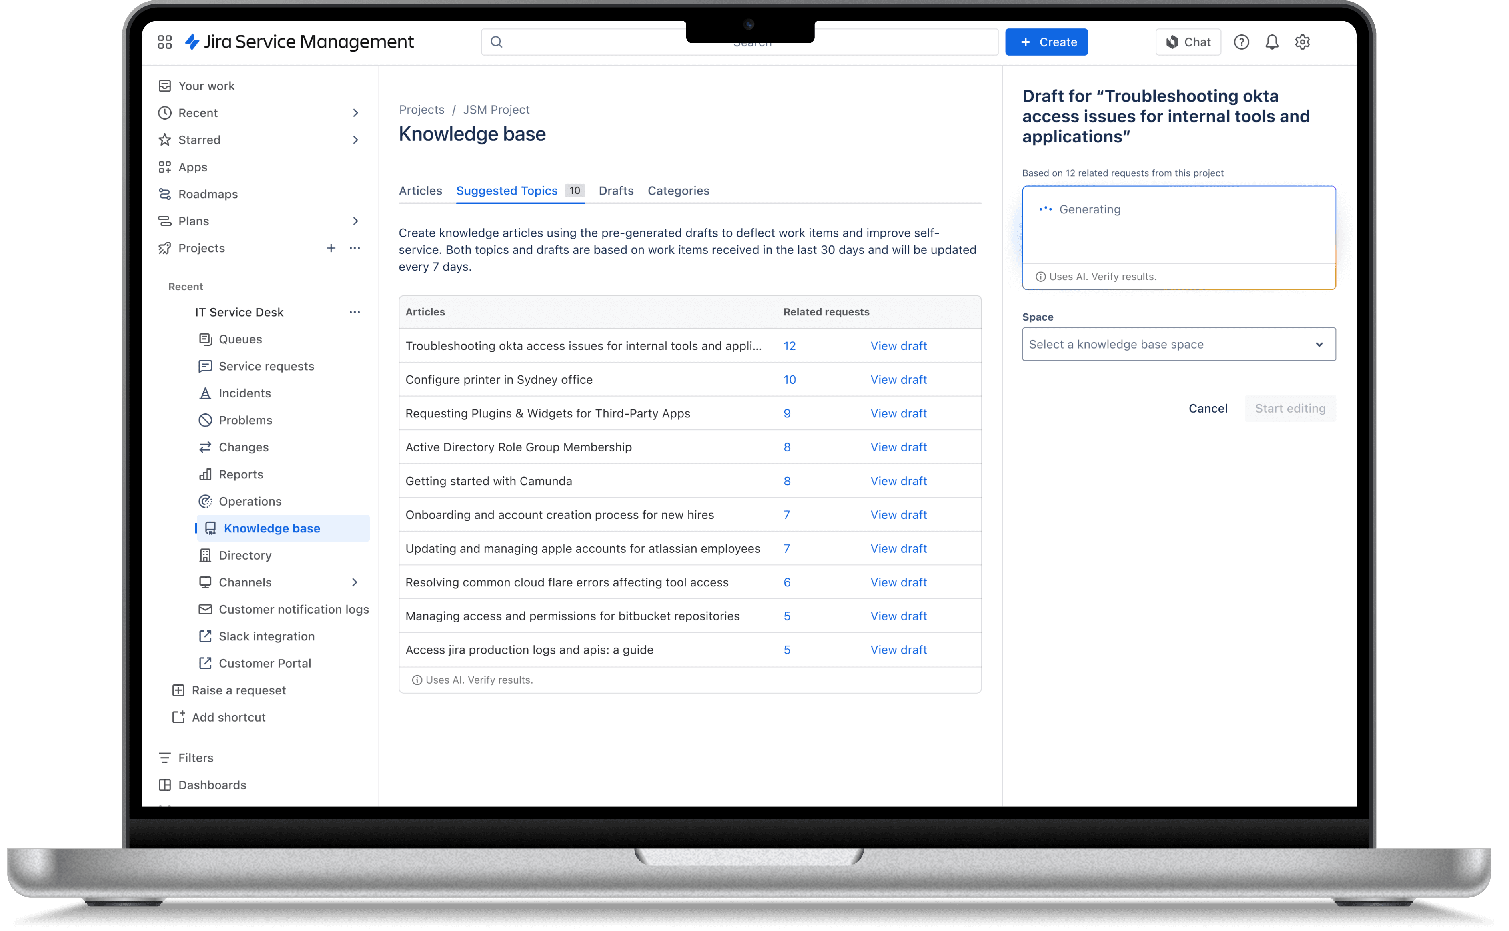Open the IT Service Desk more-options ellipsis
The width and height of the screenshot is (1509, 931).
click(355, 312)
